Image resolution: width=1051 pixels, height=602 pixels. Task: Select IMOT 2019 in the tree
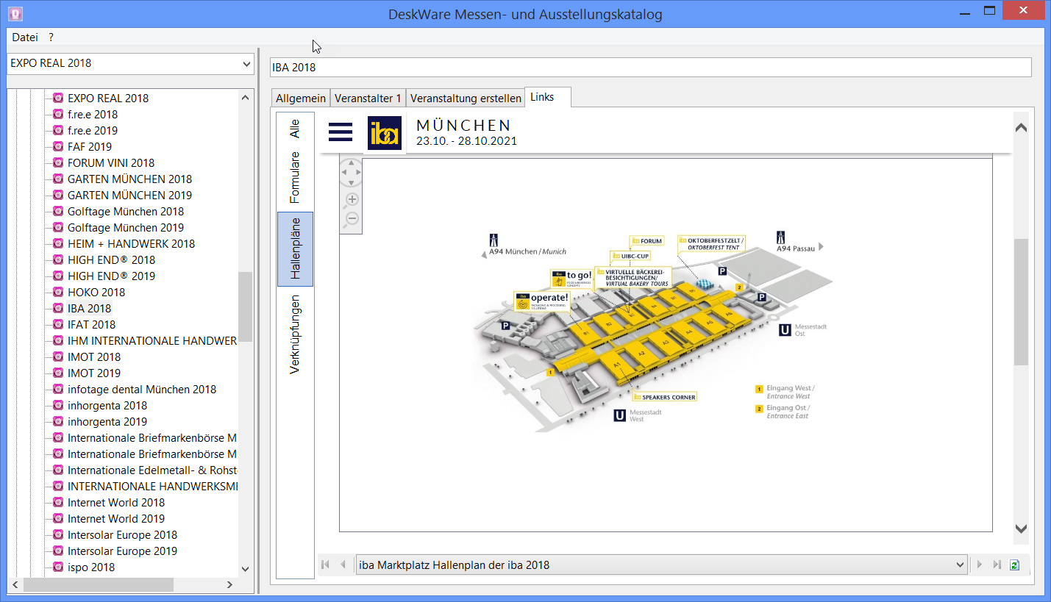point(94,373)
